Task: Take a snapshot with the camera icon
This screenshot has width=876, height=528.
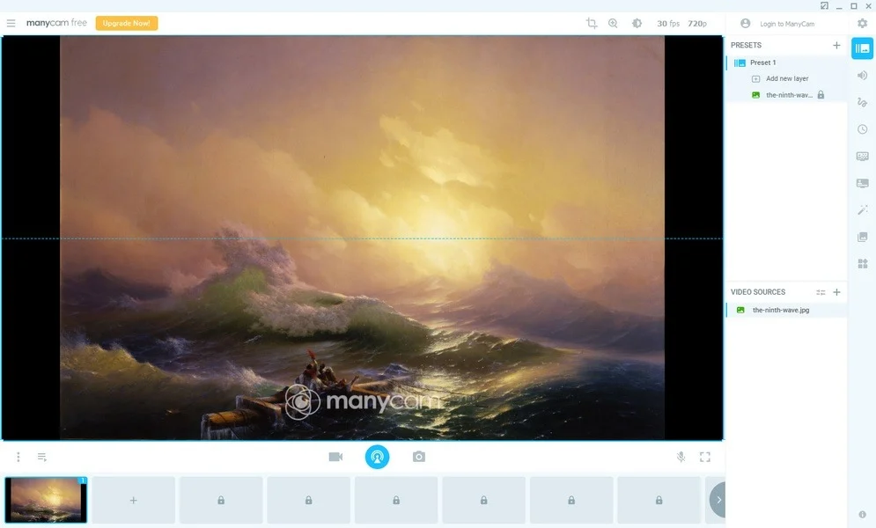Action: (x=418, y=457)
